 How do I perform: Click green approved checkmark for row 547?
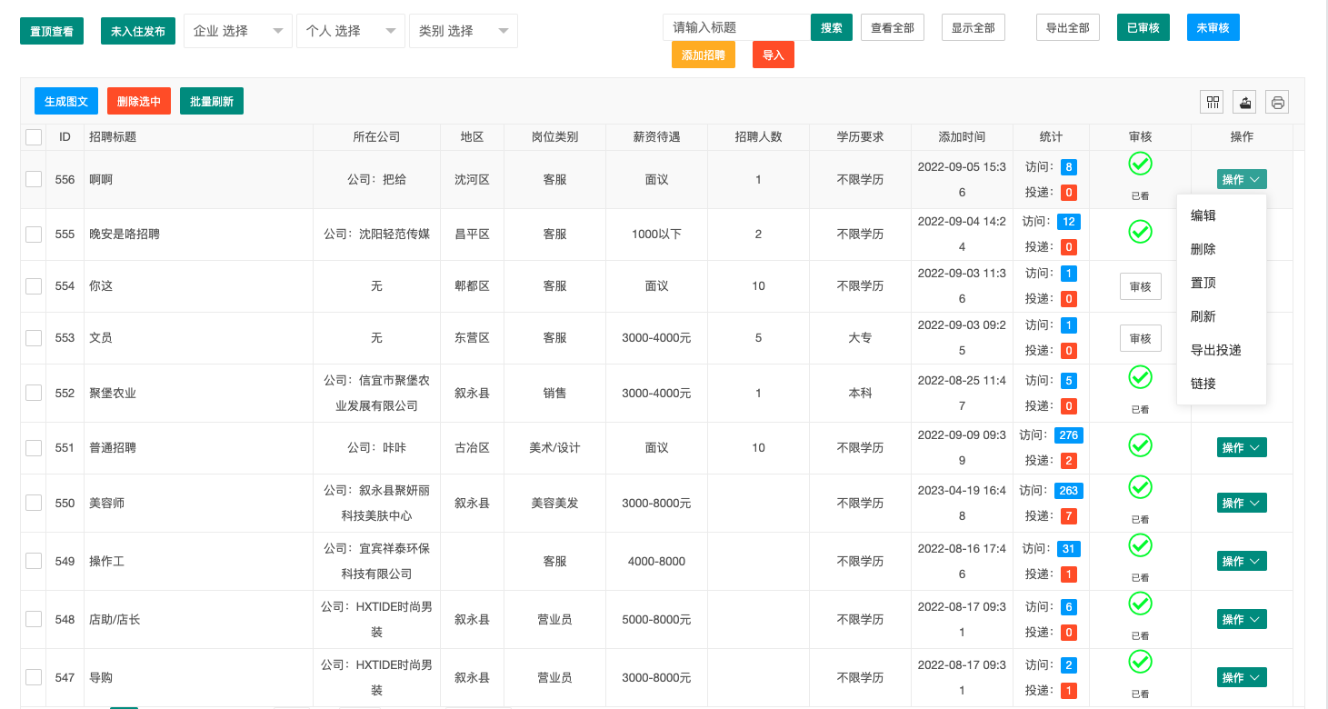[1140, 662]
